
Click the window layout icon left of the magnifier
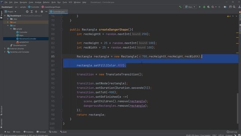pyautogui.click(x=230, y=7)
